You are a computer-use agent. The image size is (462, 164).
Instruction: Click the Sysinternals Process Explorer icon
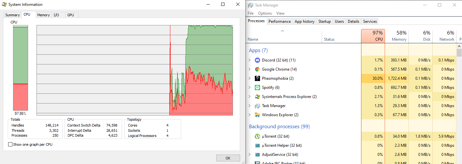(257, 97)
